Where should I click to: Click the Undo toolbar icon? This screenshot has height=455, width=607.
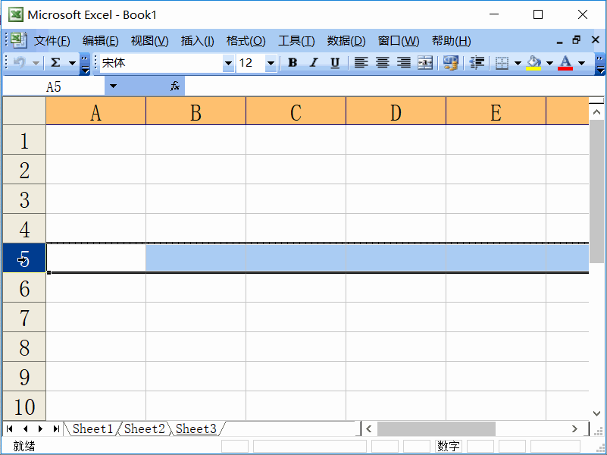[19, 62]
